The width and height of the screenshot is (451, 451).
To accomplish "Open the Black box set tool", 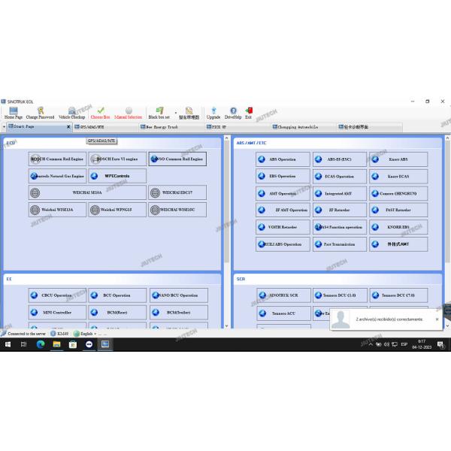I will [159, 112].
